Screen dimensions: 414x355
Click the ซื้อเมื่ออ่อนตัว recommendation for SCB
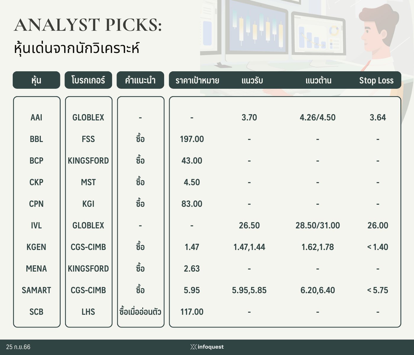[x=140, y=312]
